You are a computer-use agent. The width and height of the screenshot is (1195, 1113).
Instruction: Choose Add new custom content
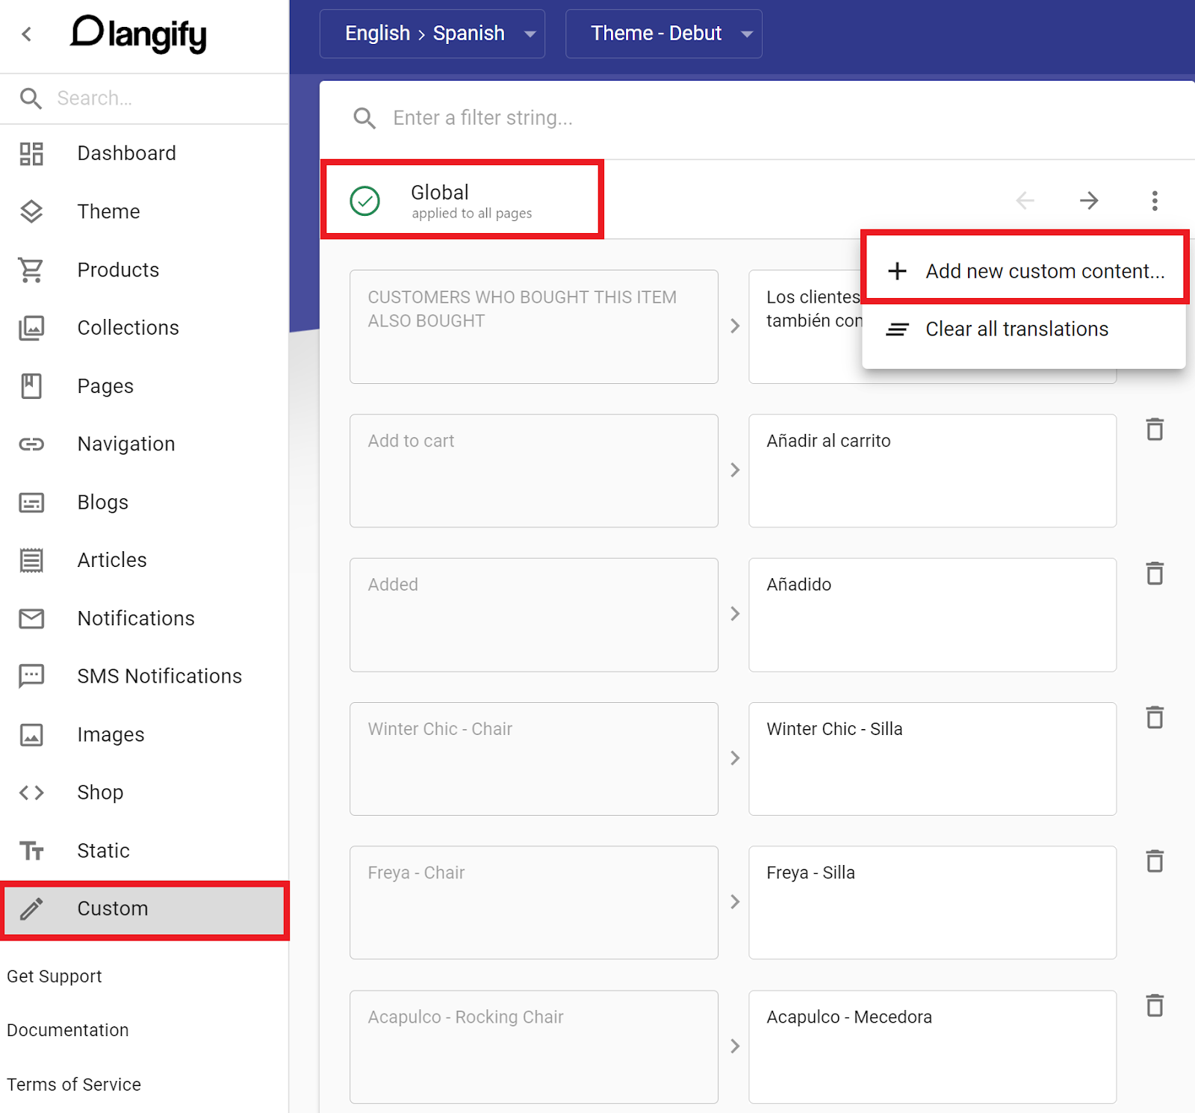[1025, 271]
